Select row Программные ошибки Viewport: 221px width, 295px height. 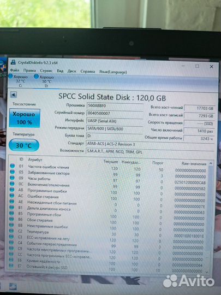108,192
